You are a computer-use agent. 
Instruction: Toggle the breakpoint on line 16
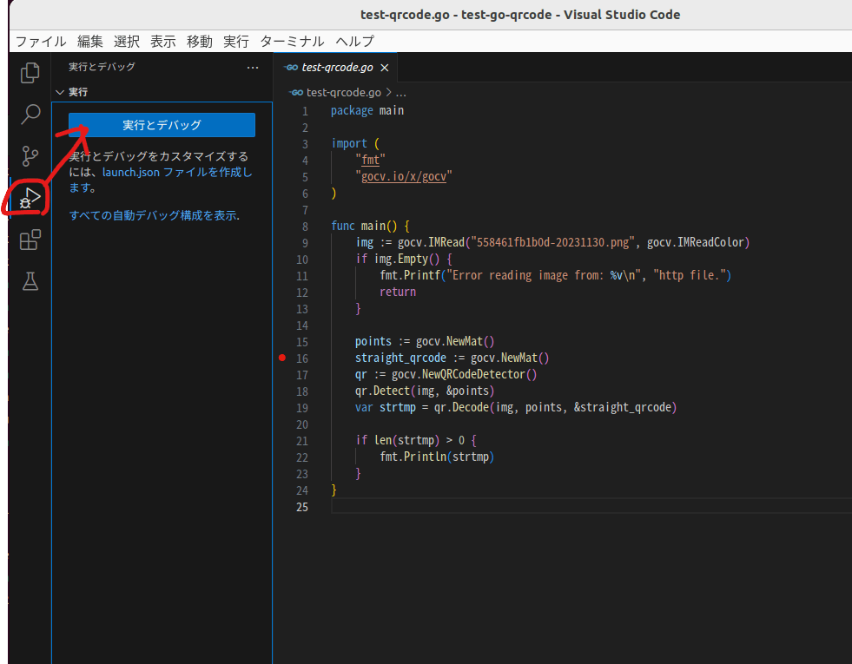click(282, 358)
